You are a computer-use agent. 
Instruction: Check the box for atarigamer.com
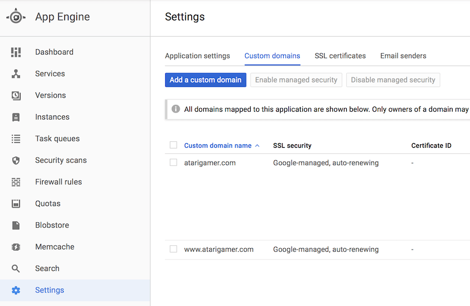(173, 162)
